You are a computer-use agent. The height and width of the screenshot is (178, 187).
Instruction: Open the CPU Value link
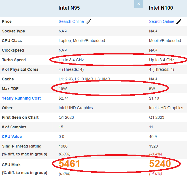12,137
